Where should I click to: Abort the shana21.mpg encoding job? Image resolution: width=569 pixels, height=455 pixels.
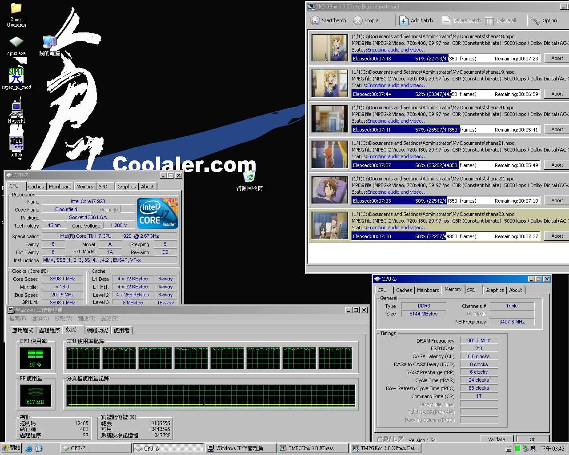[557, 165]
